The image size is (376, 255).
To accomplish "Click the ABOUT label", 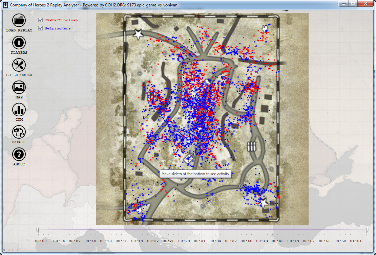I will point(19,164).
